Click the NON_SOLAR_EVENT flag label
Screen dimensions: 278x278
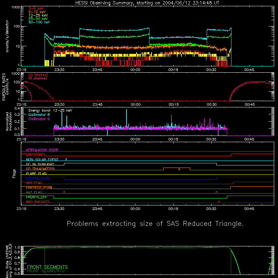coord(42,160)
